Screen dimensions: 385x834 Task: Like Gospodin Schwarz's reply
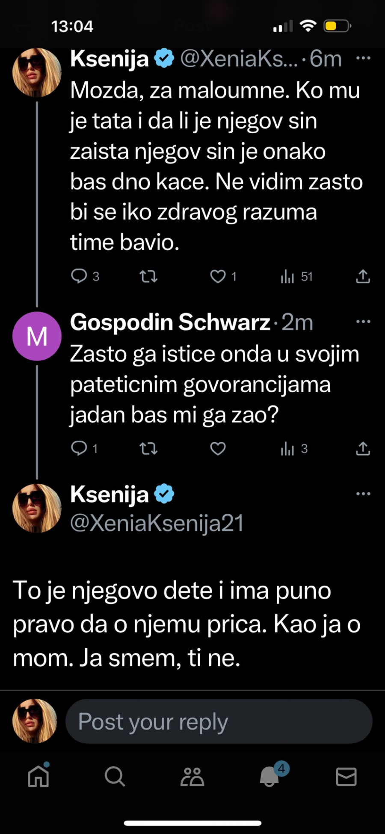(218, 449)
